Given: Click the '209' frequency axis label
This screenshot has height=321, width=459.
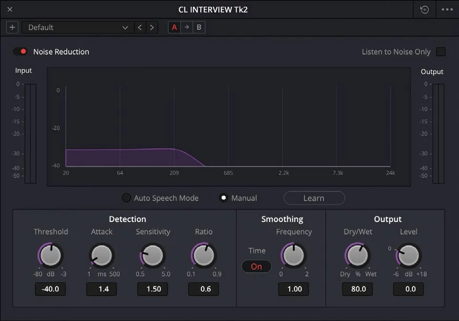Looking at the screenshot, I should (174, 173).
